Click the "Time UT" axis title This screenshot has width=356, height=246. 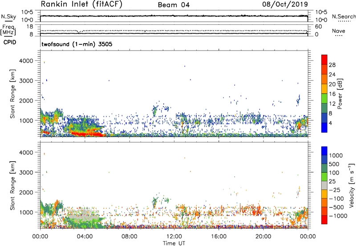(174, 243)
